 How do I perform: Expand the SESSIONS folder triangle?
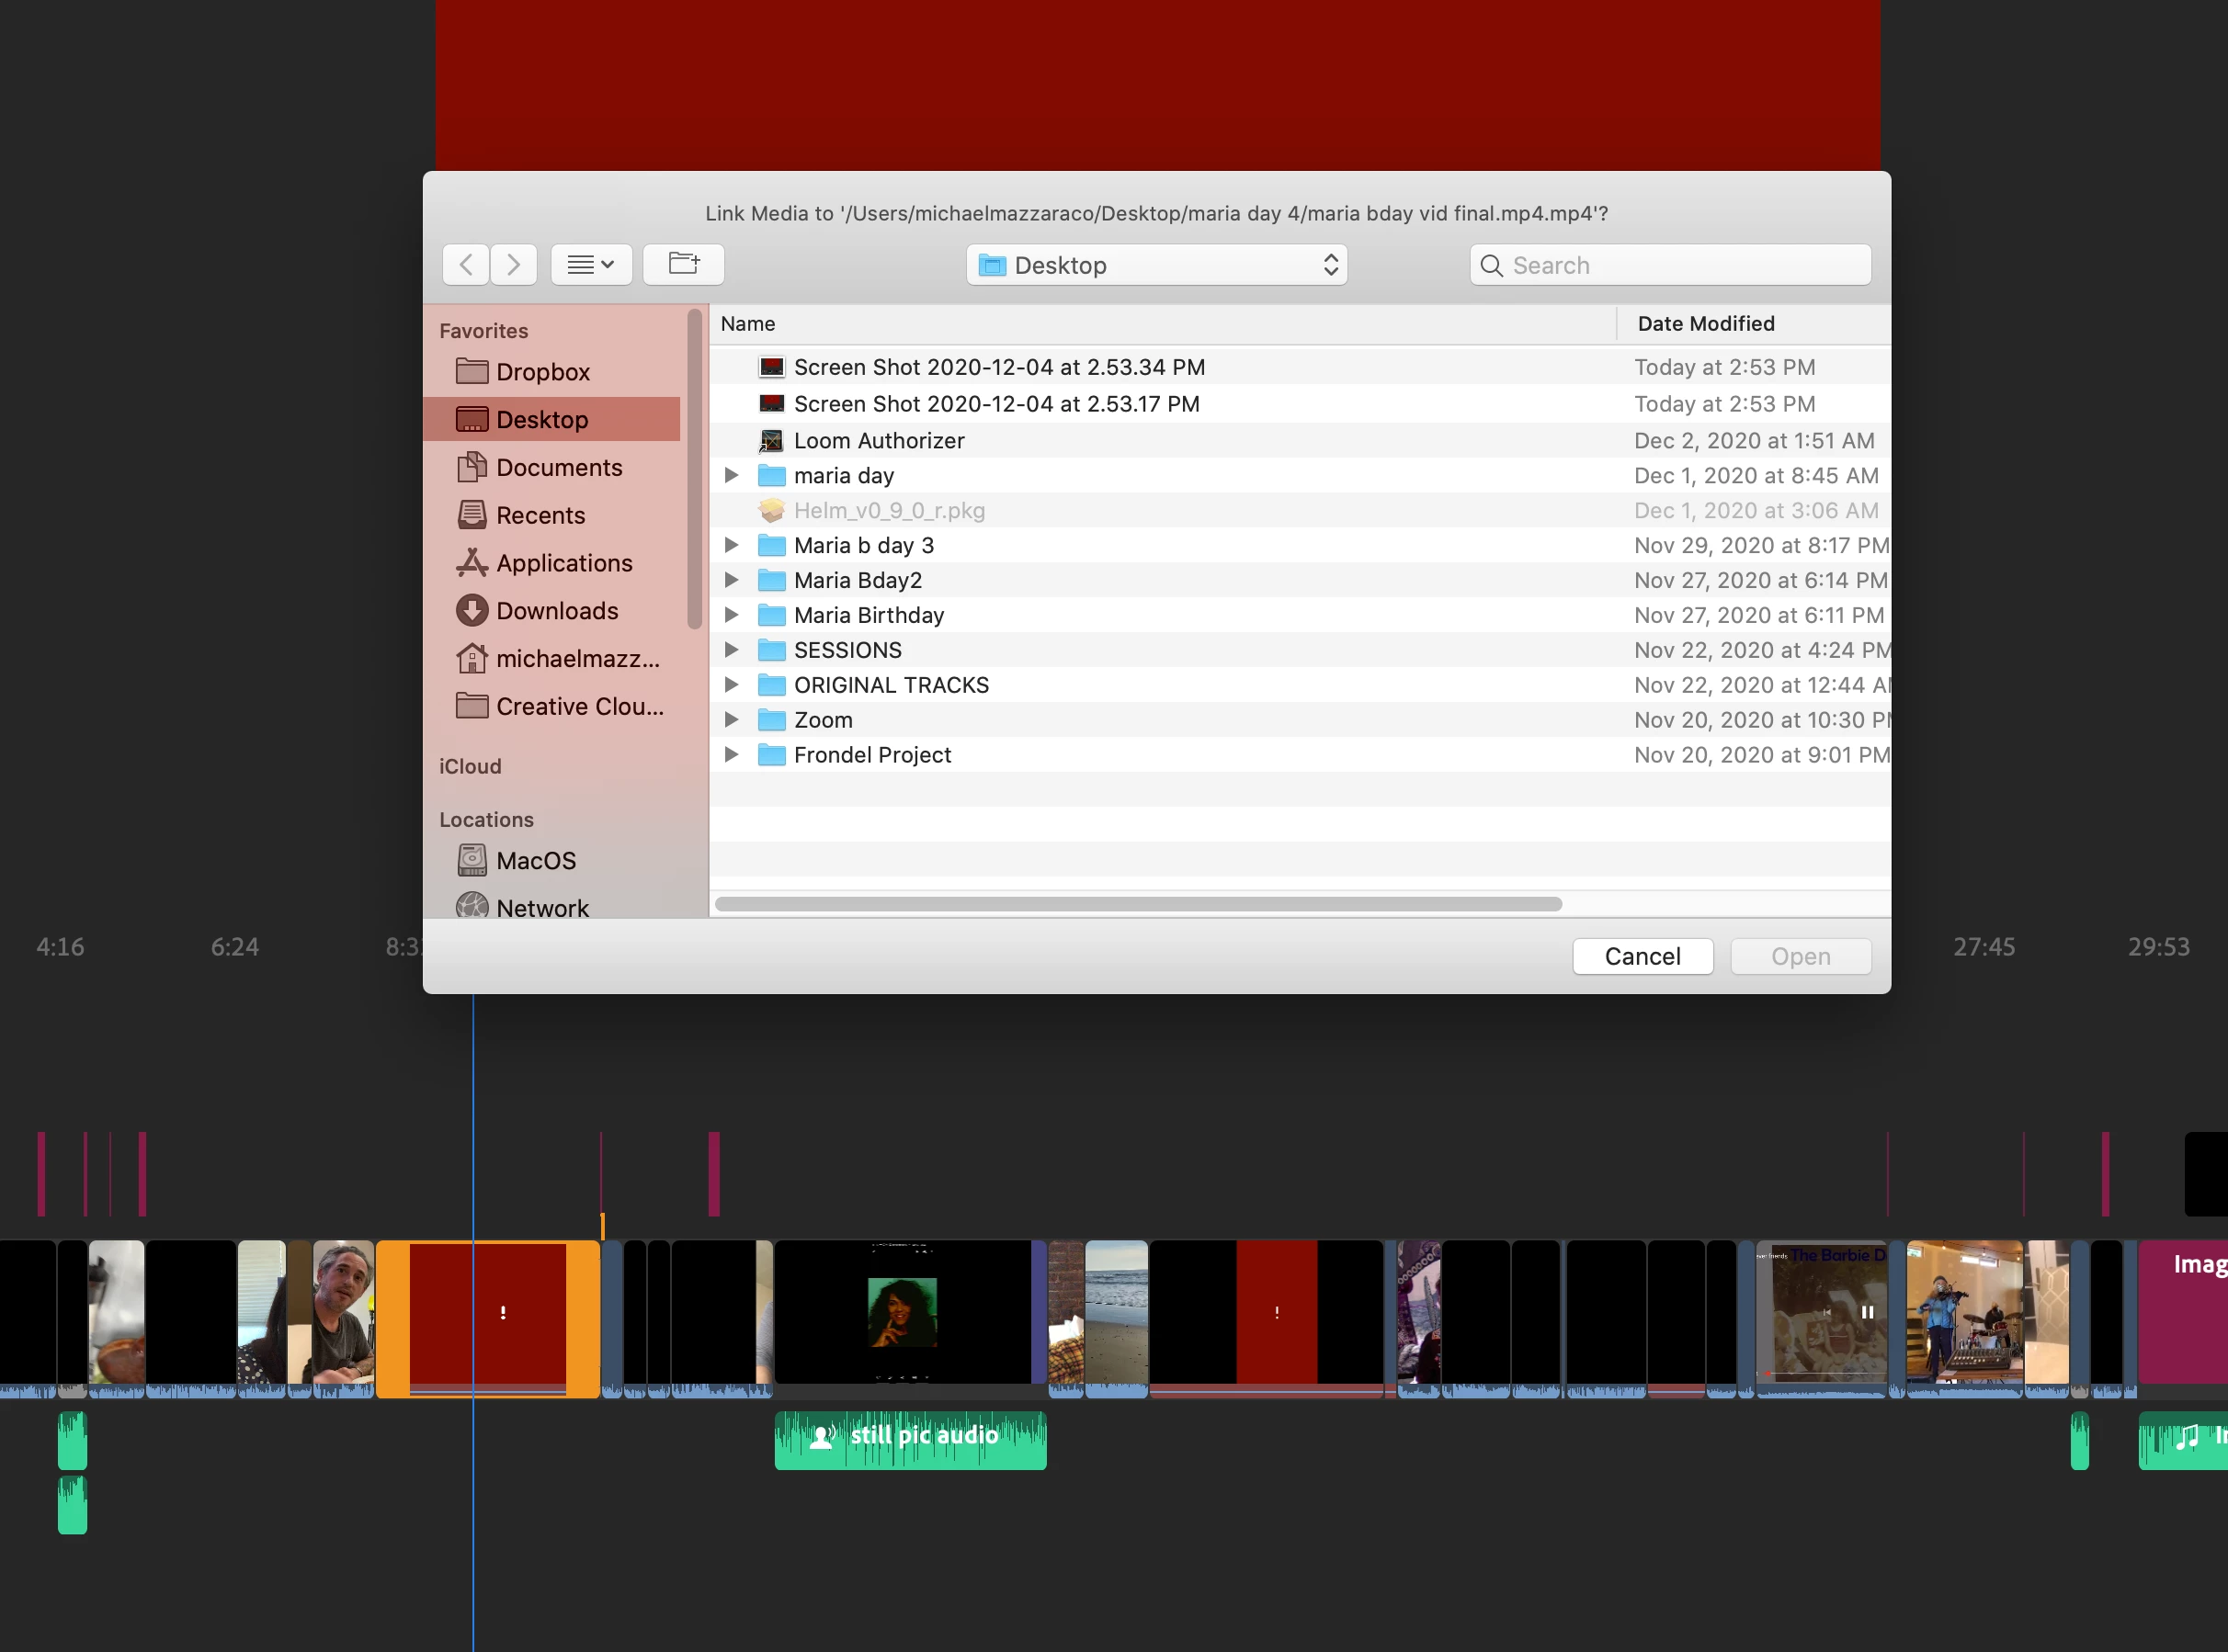coord(732,650)
